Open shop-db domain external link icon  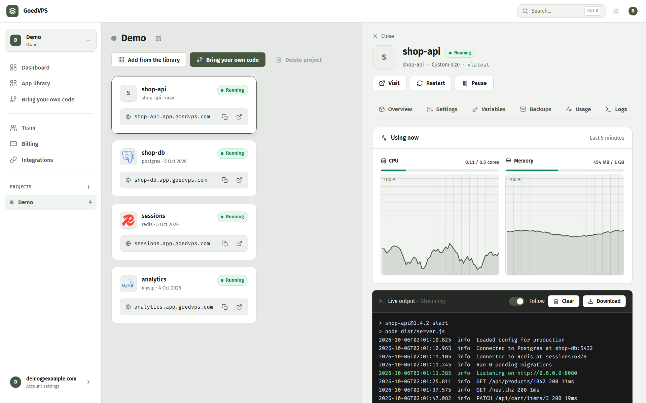coord(239,180)
